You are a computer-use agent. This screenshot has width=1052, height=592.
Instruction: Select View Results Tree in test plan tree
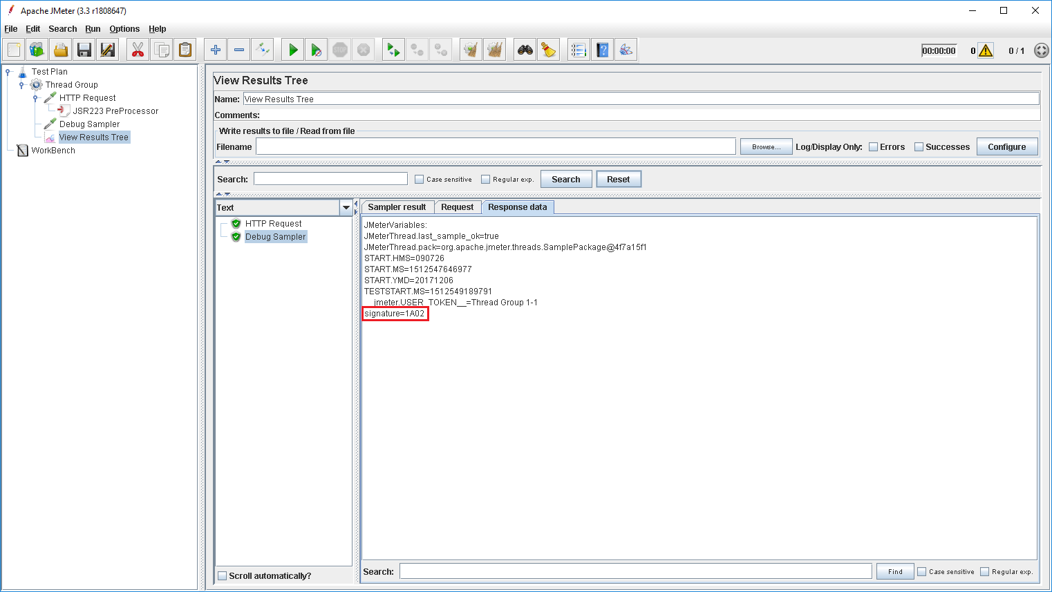94,137
